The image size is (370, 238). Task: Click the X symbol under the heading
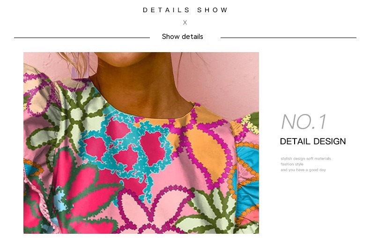(185, 23)
